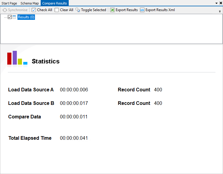Image resolution: width=223 pixels, height=174 pixels.
Task: Click the Excel Export Results icon
Action: click(x=112, y=10)
